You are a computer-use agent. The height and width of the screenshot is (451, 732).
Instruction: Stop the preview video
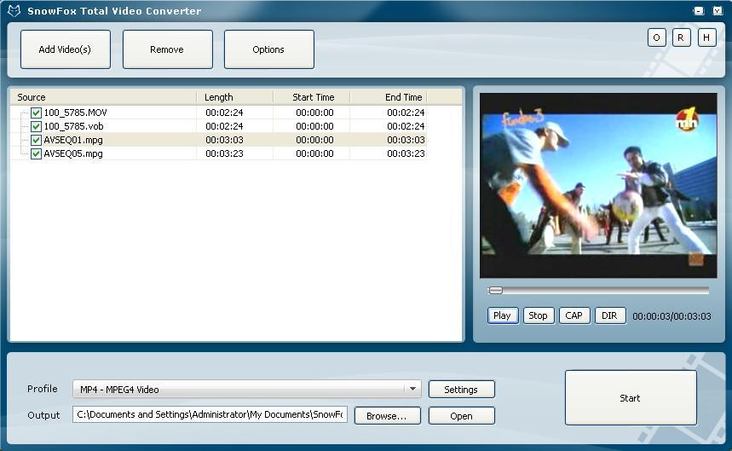point(539,315)
